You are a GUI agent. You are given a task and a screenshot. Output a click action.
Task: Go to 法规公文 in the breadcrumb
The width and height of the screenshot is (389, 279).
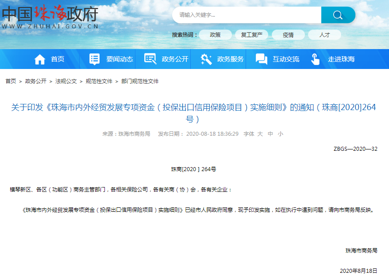(66, 81)
